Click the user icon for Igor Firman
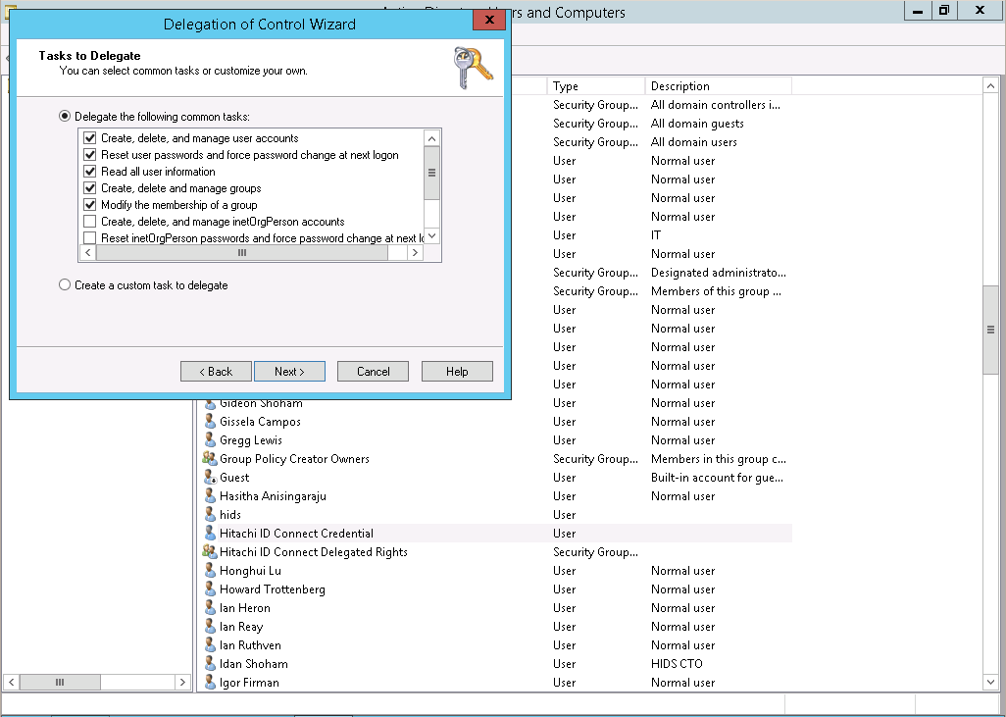Screen dimensions: 1006x717 (210, 683)
